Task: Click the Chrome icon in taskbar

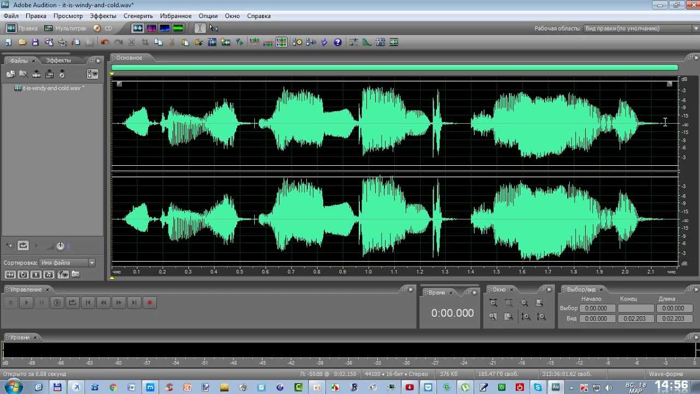Action: coord(113,387)
